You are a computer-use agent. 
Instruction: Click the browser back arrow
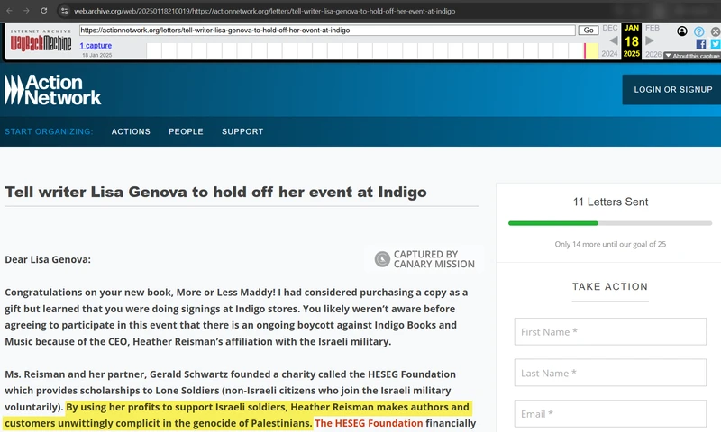tap(9, 11)
